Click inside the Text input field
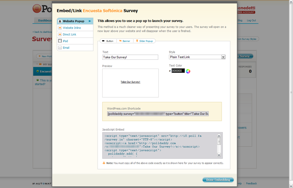 [x=130, y=57]
